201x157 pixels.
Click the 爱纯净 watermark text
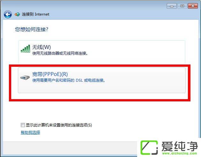pos(180,146)
